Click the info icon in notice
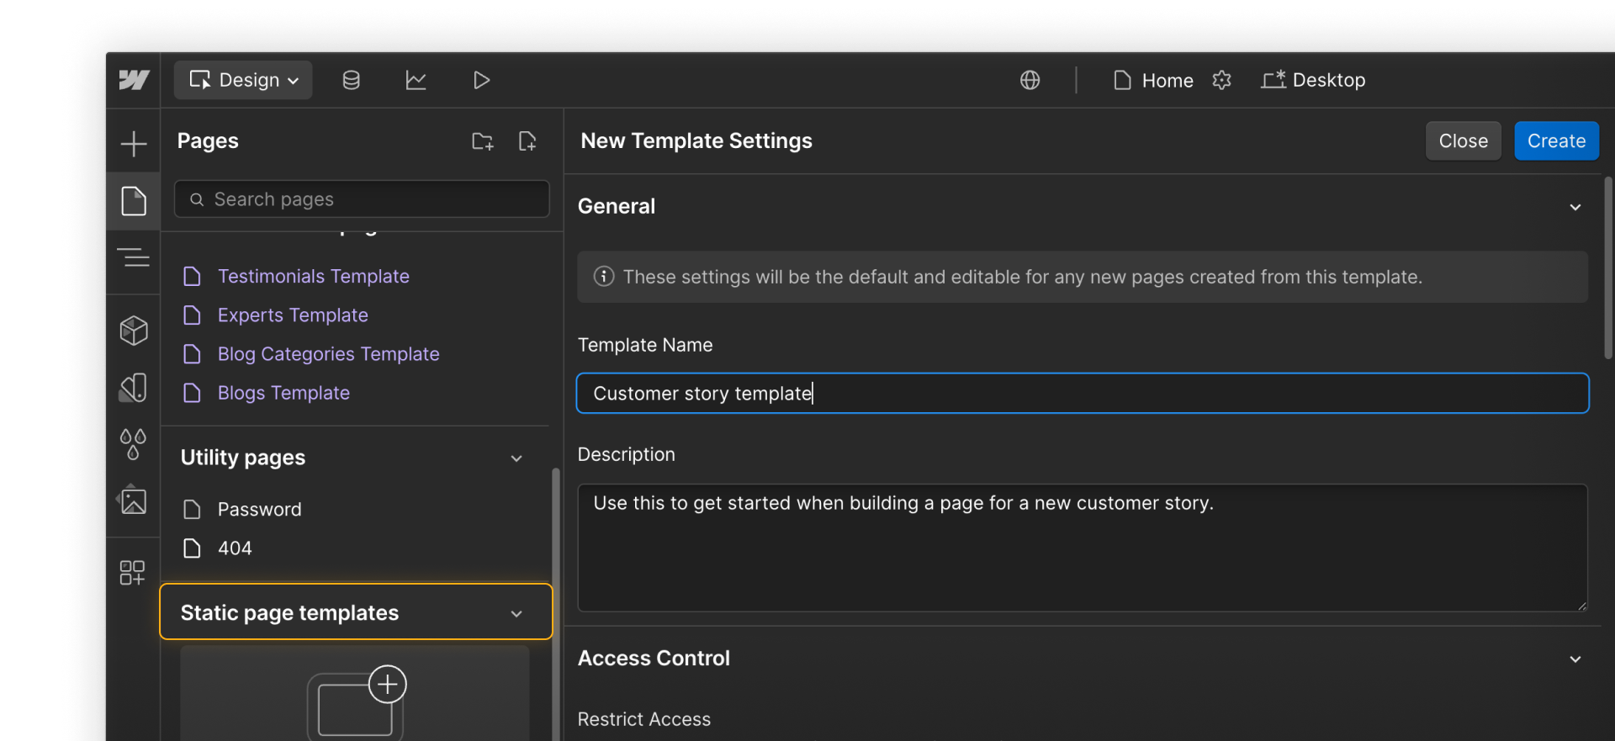 [x=604, y=276]
